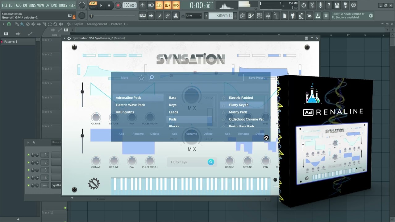Image resolution: width=395 pixels, height=222 pixels.
Task: Select Adrenaline Pack in the pack list
Action: point(138,98)
